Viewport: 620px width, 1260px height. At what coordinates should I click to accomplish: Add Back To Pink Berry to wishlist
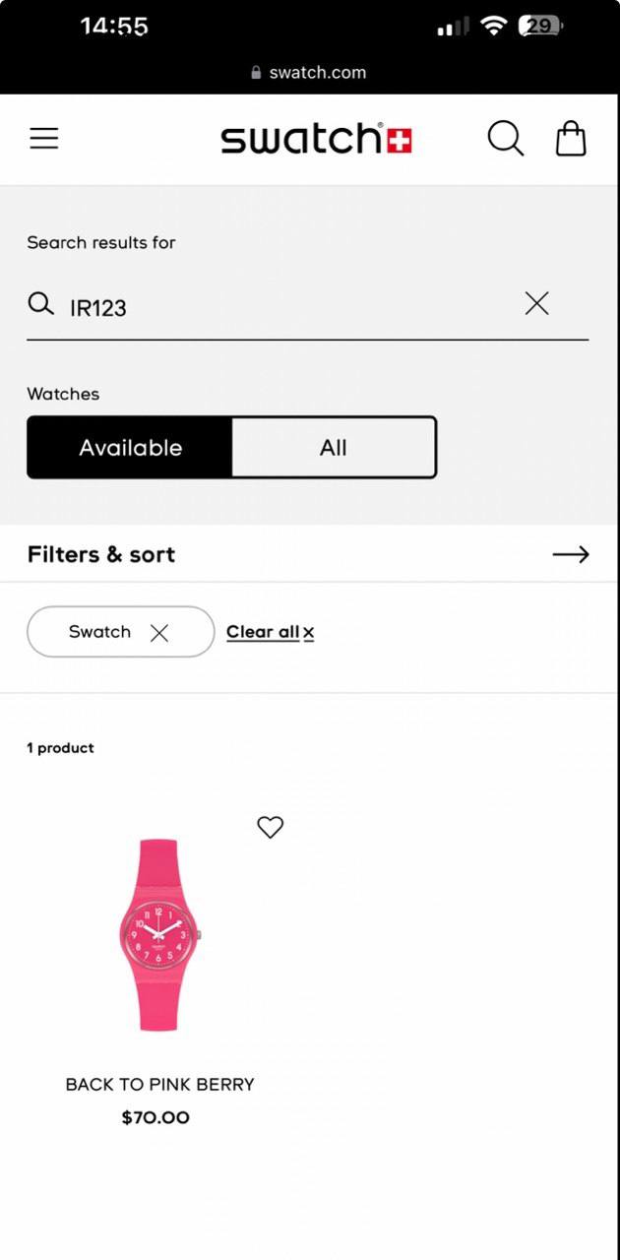point(270,827)
